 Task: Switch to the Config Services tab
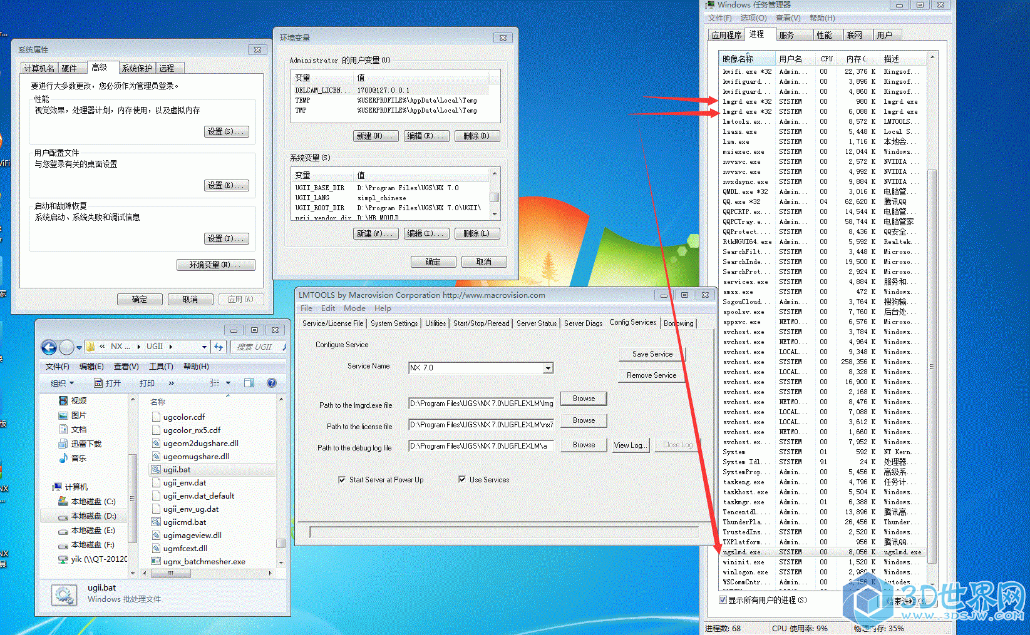[633, 322]
